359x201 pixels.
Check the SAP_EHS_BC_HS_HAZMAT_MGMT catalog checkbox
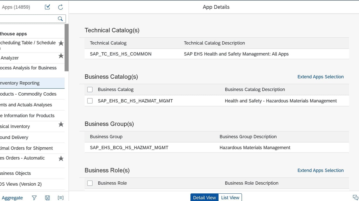[x=90, y=100]
